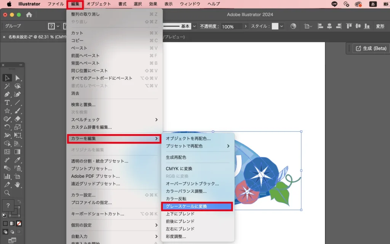The height and width of the screenshot is (244, 390).
Task: Set fill to None in toolbar
Action: 19,223
